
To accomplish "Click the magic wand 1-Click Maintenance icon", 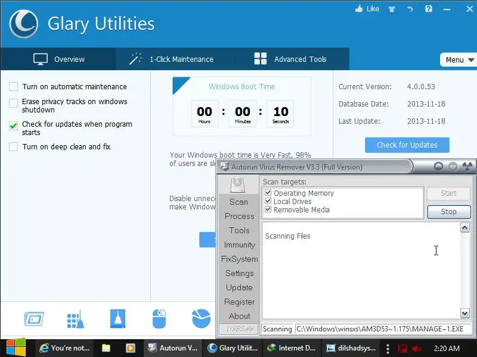I will click(136, 58).
